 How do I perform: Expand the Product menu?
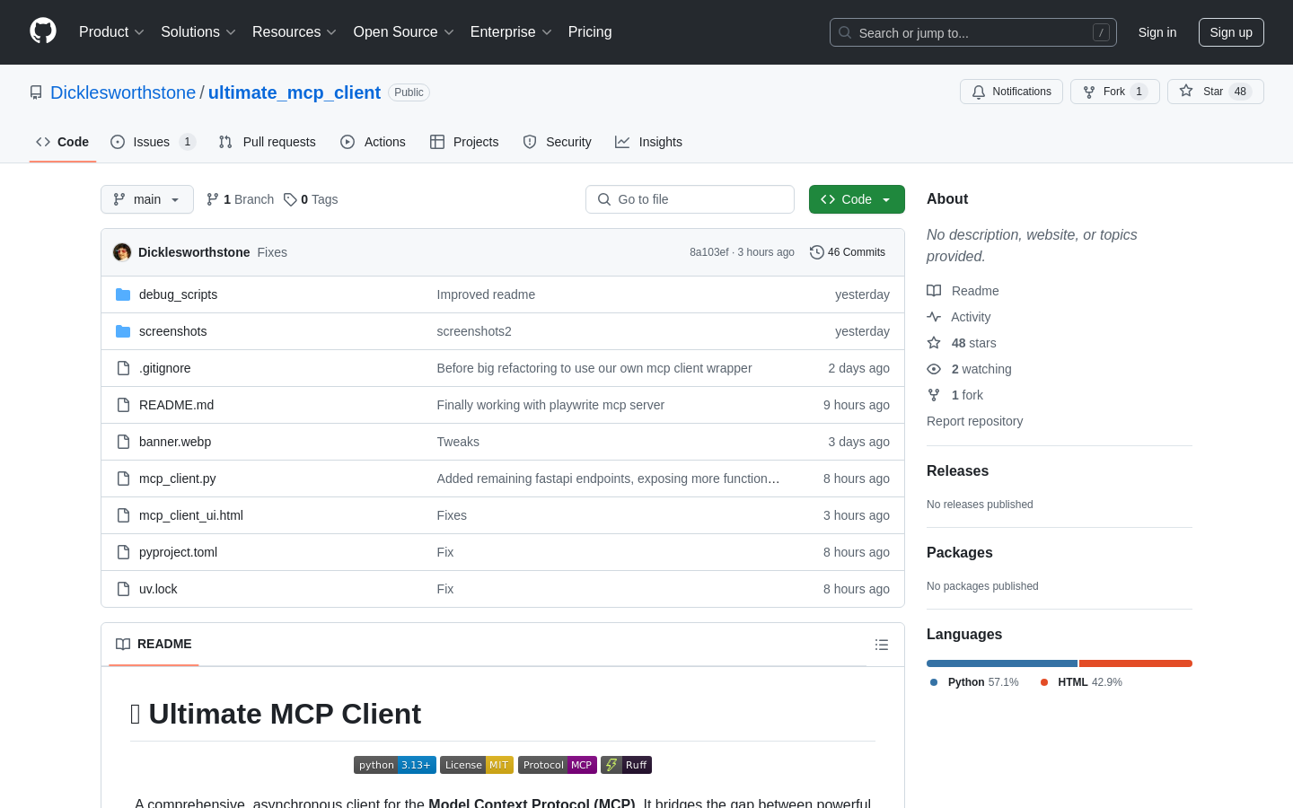click(111, 32)
